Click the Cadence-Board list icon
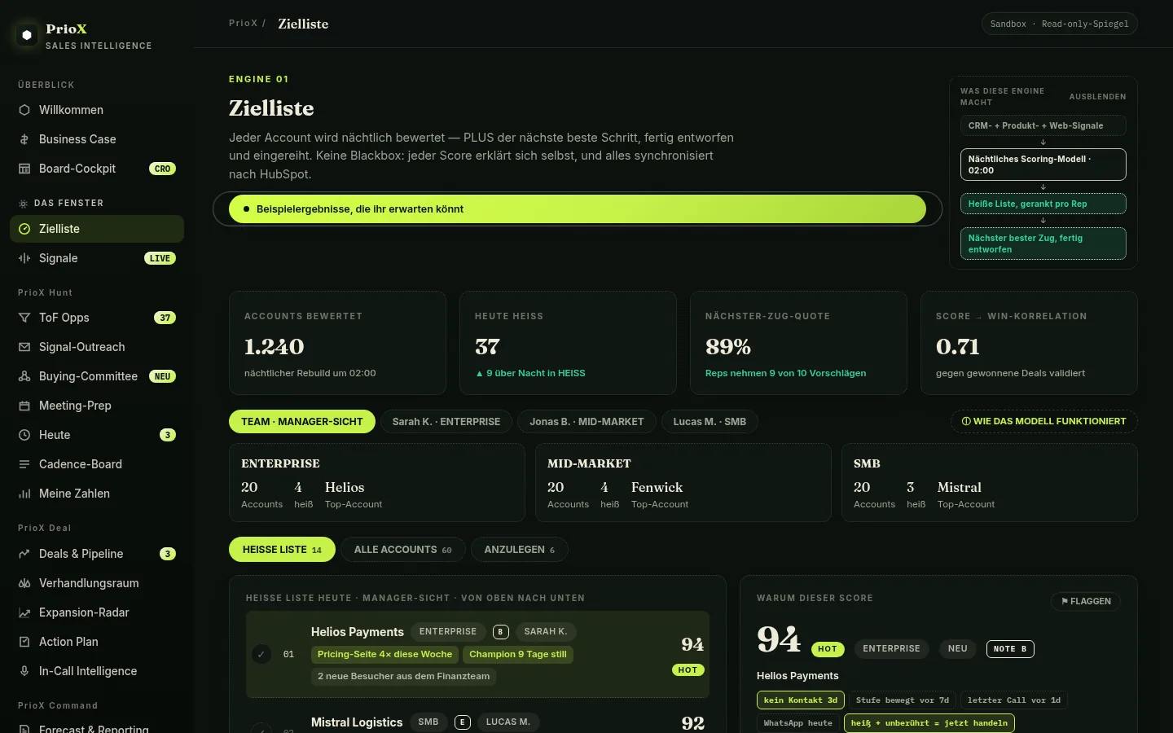The image size is (1173, 733). point(24,464)
